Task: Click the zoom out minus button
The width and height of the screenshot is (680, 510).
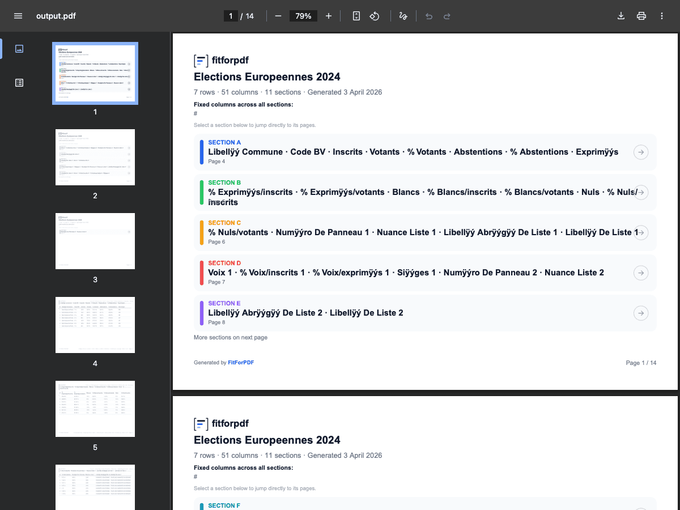Action: point(278,16)
